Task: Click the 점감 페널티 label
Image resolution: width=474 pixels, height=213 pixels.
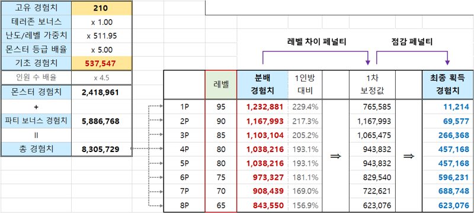Action: pyautogui.click(x=412, y=42)
